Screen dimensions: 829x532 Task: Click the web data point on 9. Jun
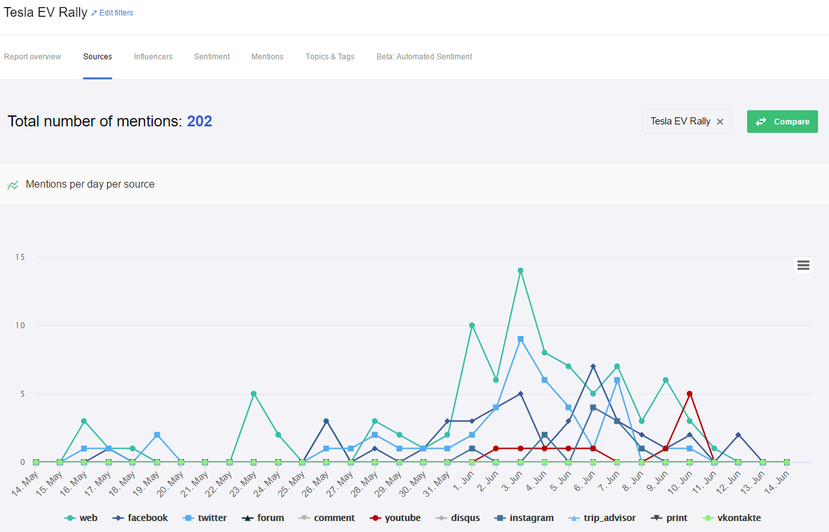(665, 380)
